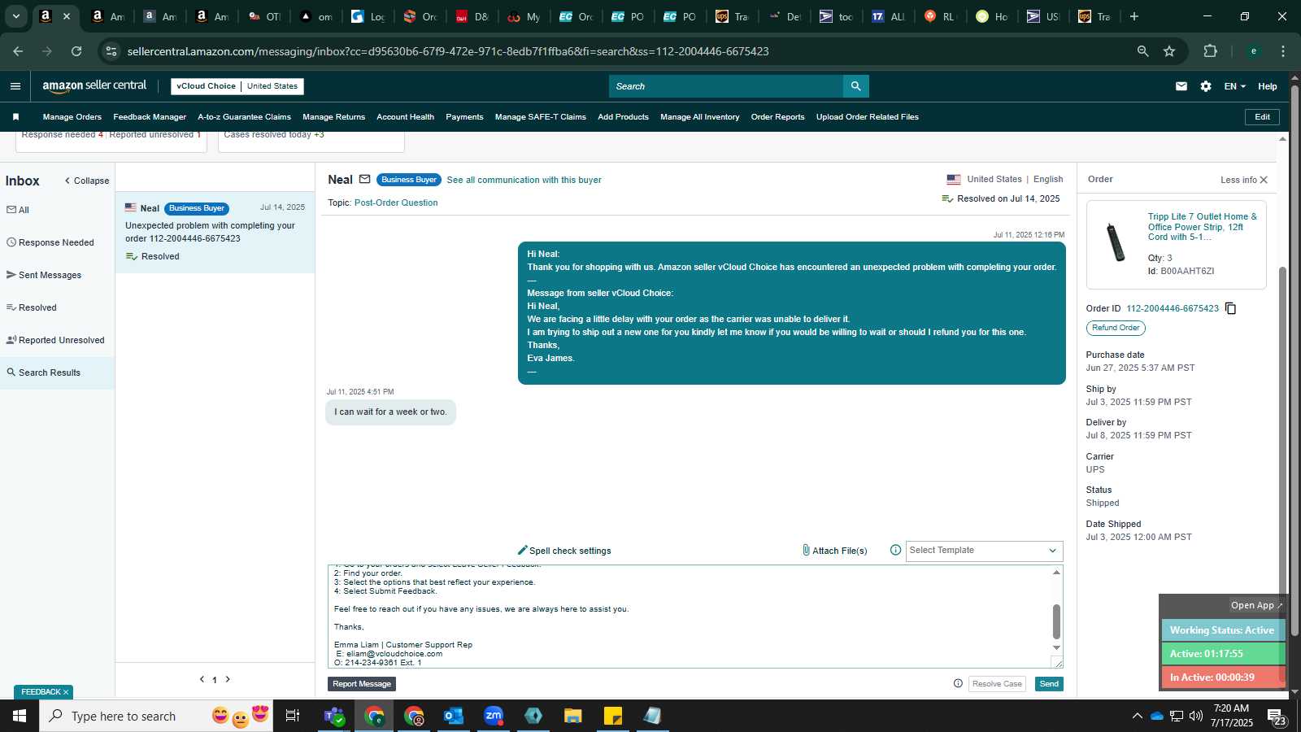The image size is (1301, 732).
Task: Open the browser extensions puzzle icon
Action: (x=1210, y=51)
